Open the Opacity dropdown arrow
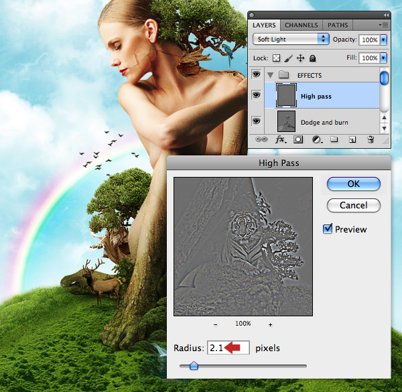Viewport: 402px width, 392px height. click(383, 40)
